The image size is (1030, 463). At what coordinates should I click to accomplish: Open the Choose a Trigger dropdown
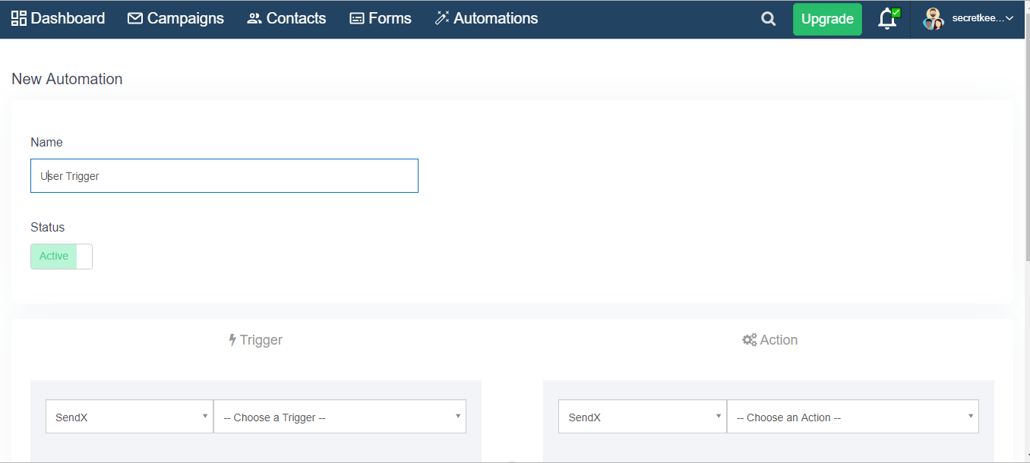click(x=340, y=417)
